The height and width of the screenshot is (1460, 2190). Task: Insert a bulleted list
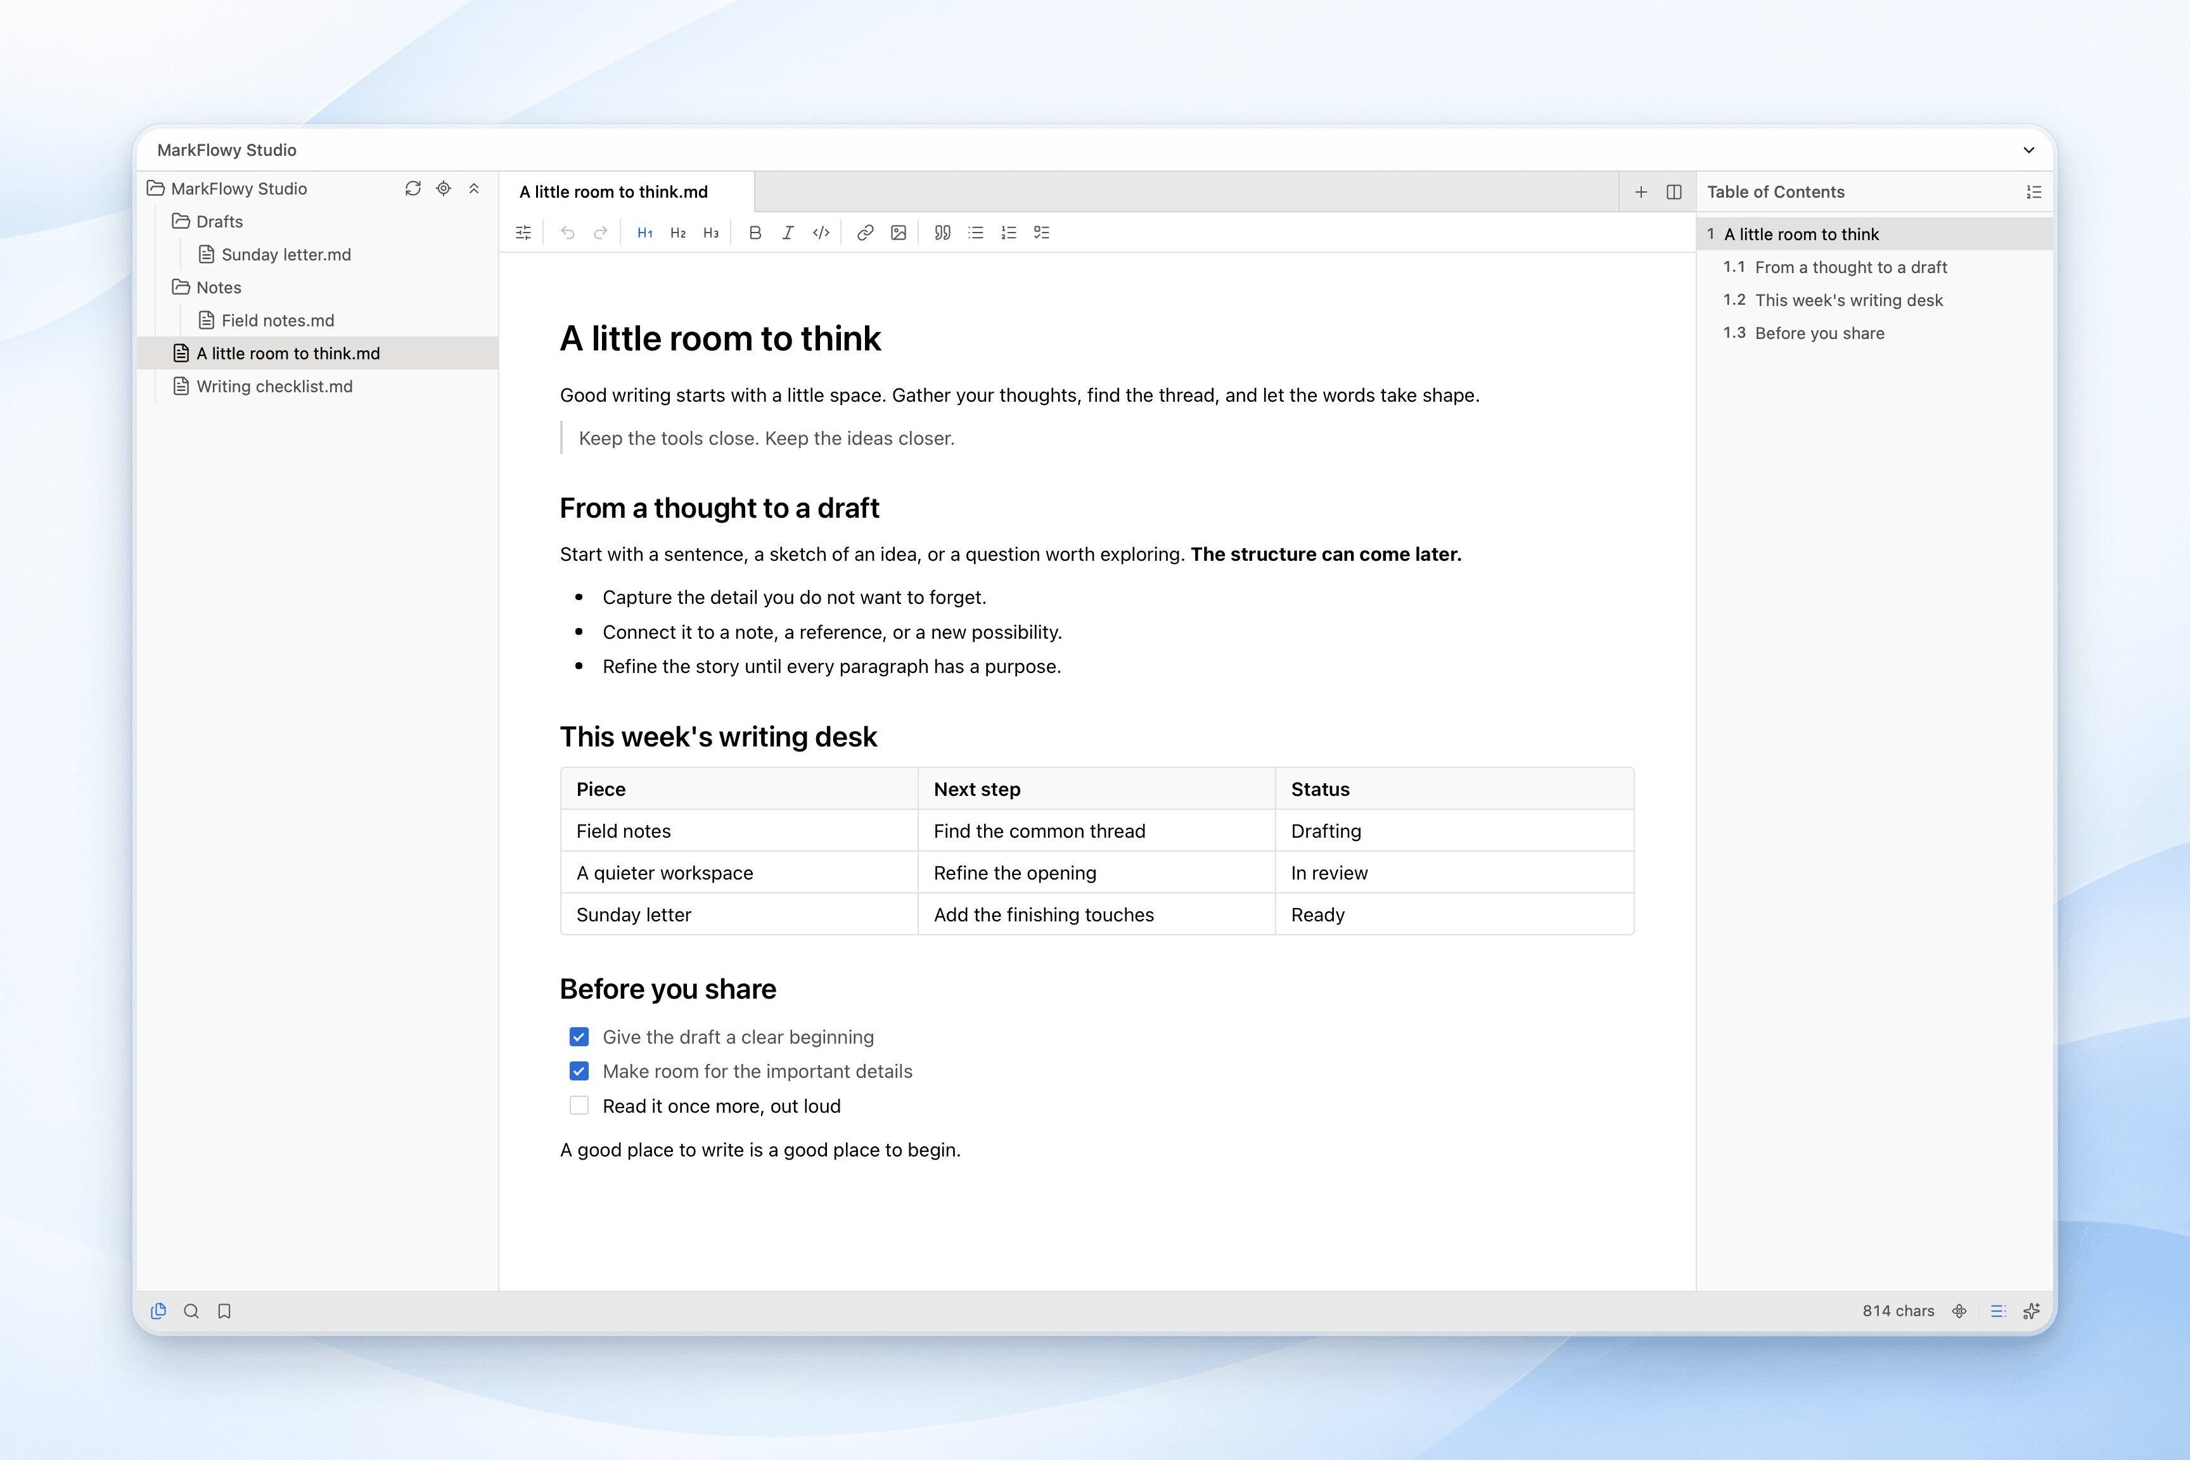coord(976,233)
